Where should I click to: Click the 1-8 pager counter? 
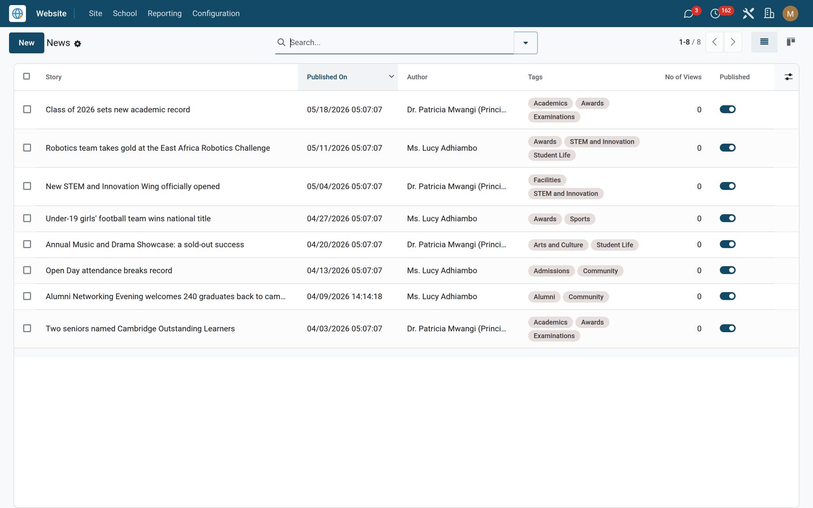pyautogui.click(x=684, y=42)
